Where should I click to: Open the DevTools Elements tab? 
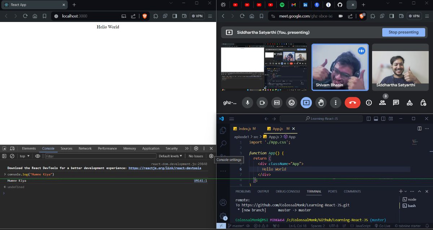pyautogui.click(x=29, y=149)
